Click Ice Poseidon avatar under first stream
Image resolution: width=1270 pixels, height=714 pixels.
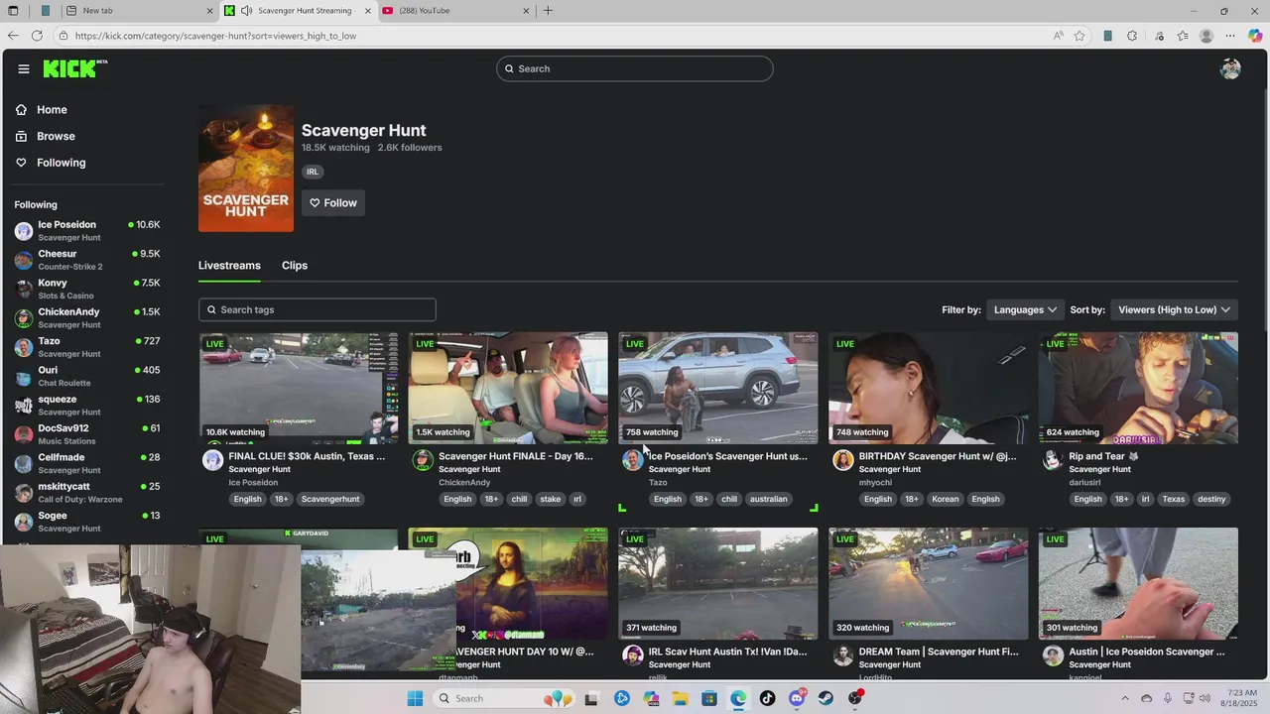[x=212, y=460]
